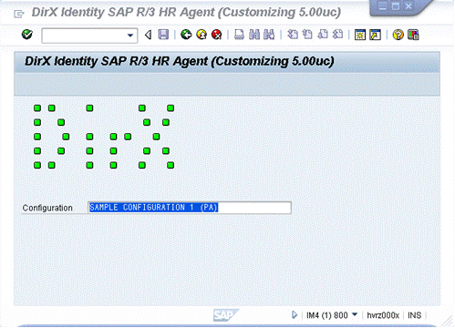This screenshot has width=455, height=328.
Task: Toggle the INS insert mode indicator
Action: point(415,315)
